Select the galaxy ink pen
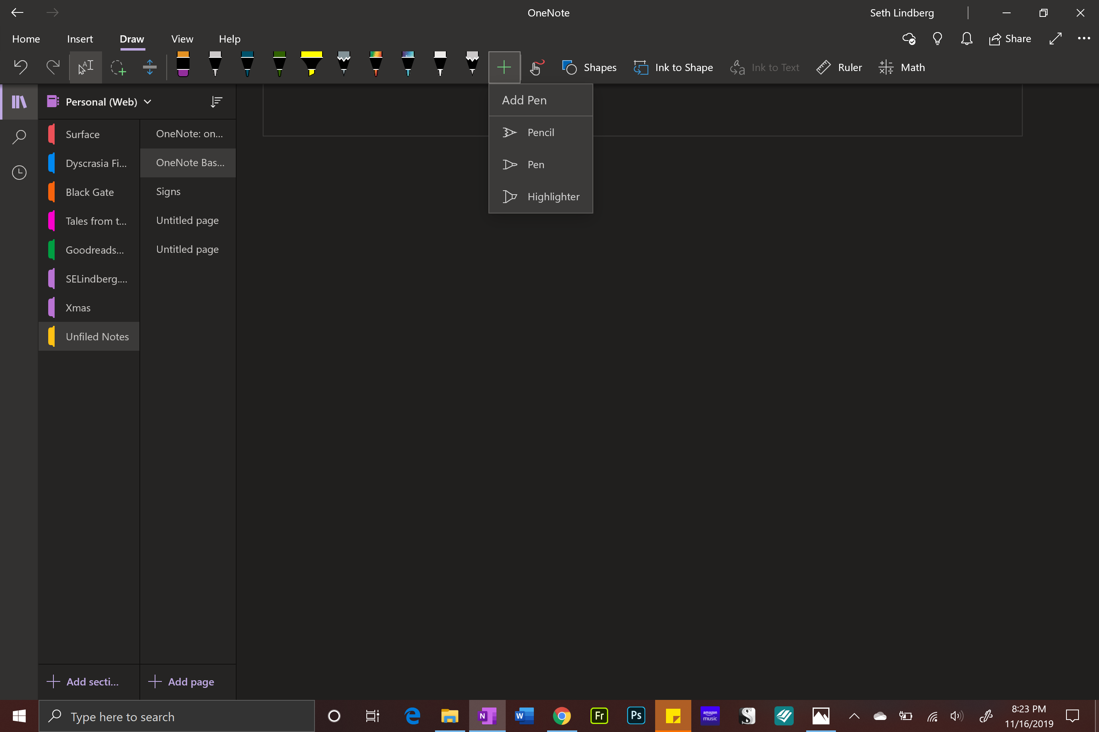The image size is (1099, 732). pyautogui.click(x=408, y=65)
